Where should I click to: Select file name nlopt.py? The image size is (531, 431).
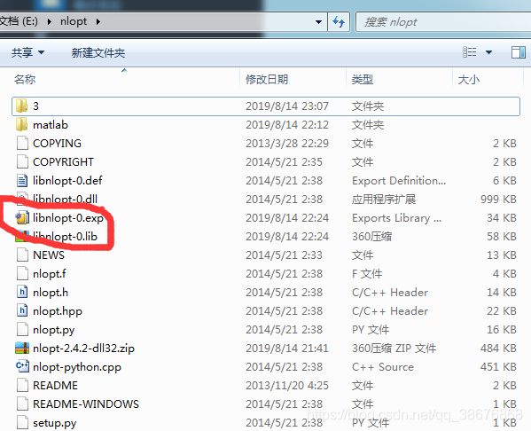tap(53, 330)
